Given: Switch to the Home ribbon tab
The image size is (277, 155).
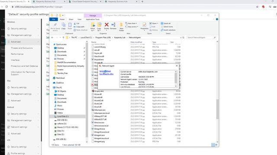Looking at the screenshot, I should (x=62, y=19).
